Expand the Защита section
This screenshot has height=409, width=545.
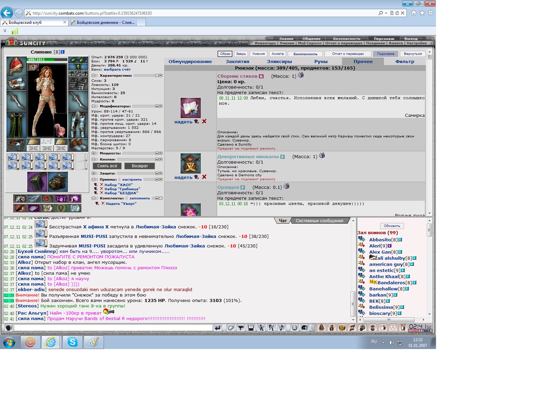(x=93, y=173)
